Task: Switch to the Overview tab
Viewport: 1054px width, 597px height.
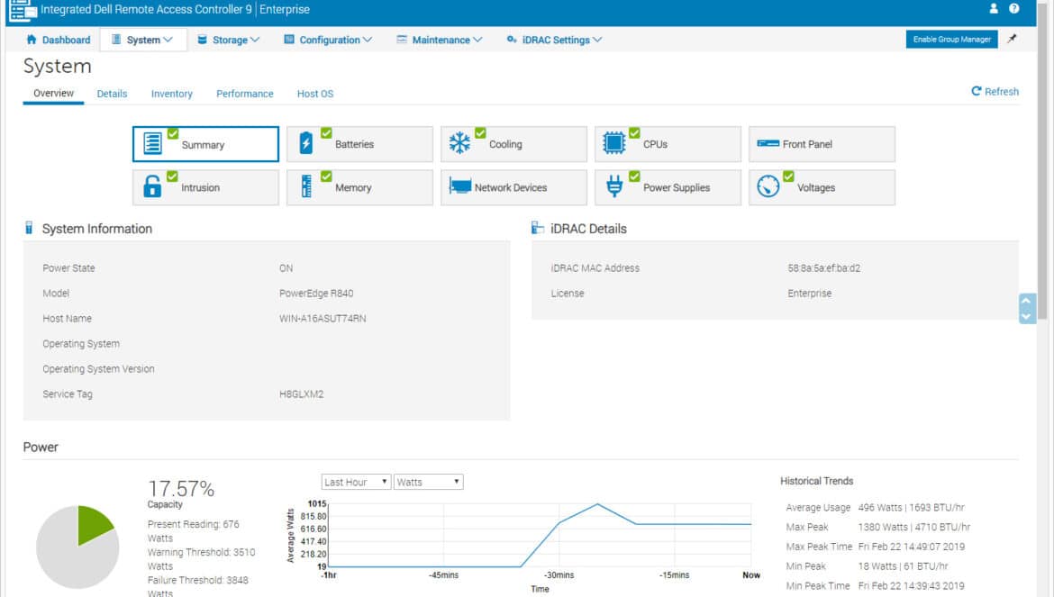Action: 54,94
